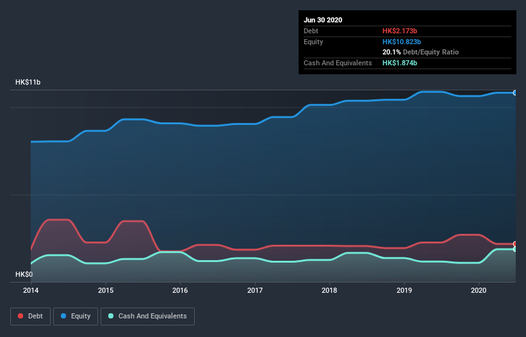
Task: Toggle the Equity legend button
Action: [x=76, y=316]
